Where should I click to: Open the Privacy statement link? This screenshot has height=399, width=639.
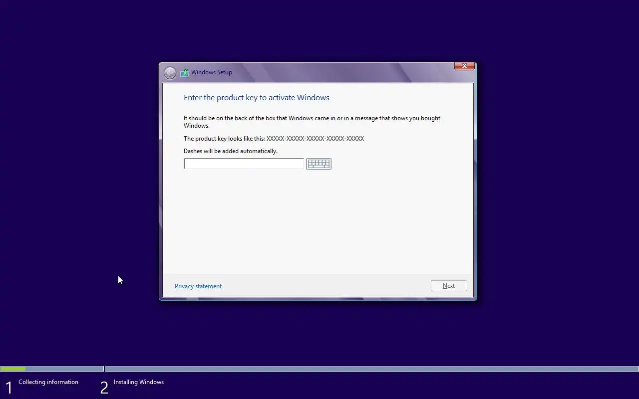pyautogui.click(x=198, y=286)
